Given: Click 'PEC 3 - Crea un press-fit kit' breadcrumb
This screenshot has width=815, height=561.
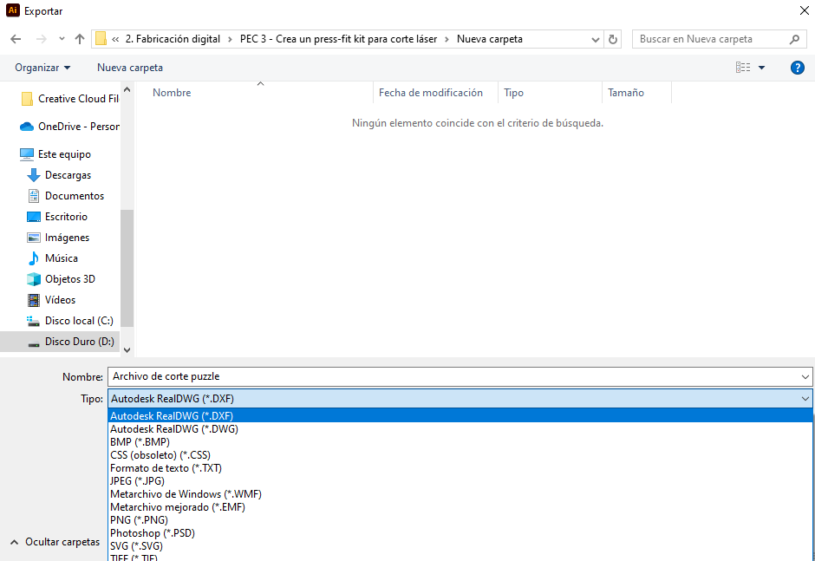Looking at the screenshot, I should click(338, 39).
